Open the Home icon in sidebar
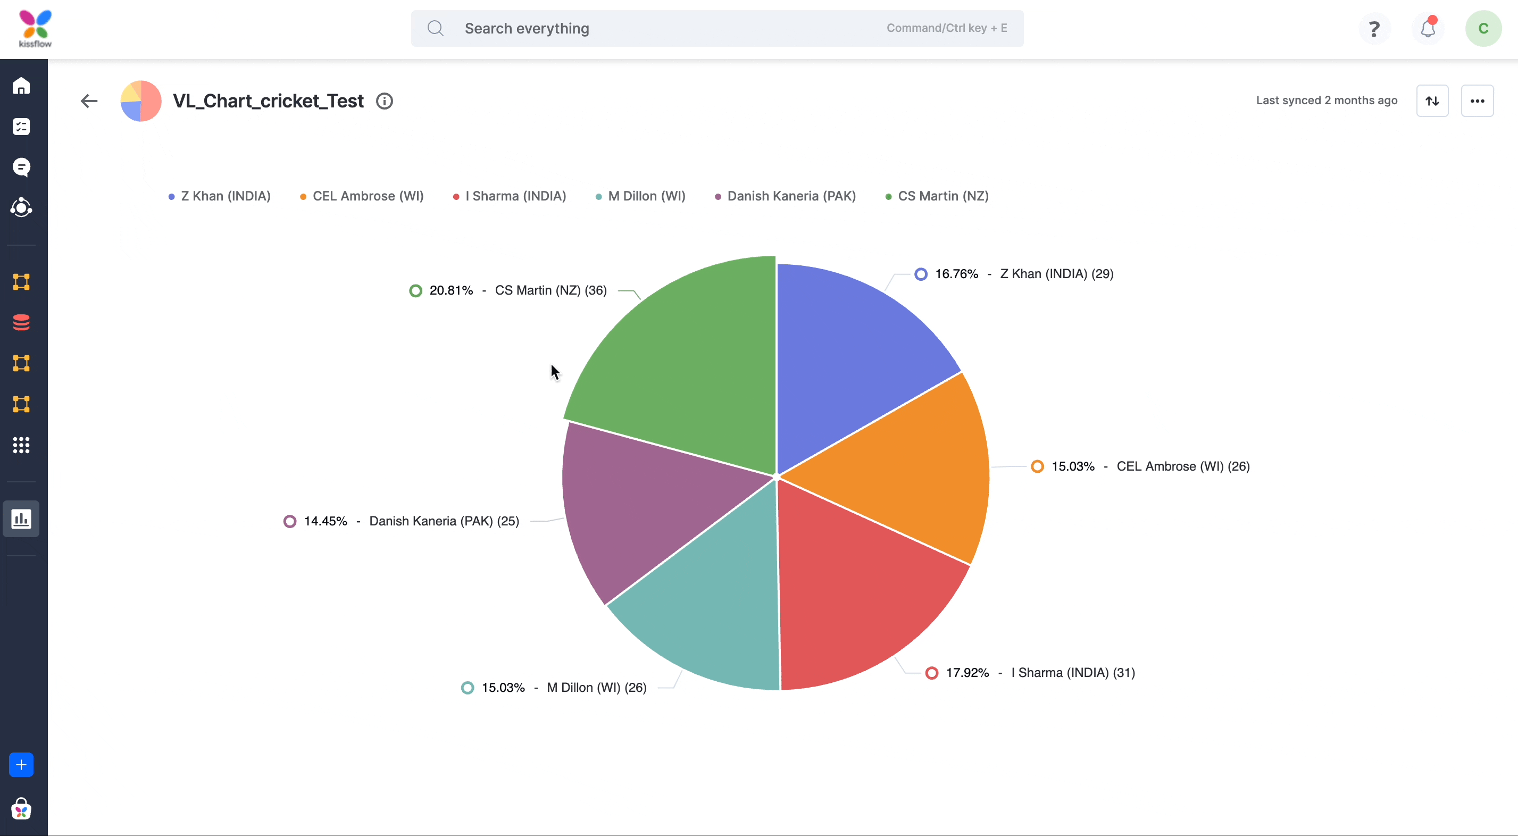The image size is (1518, 836). point(21,86)
